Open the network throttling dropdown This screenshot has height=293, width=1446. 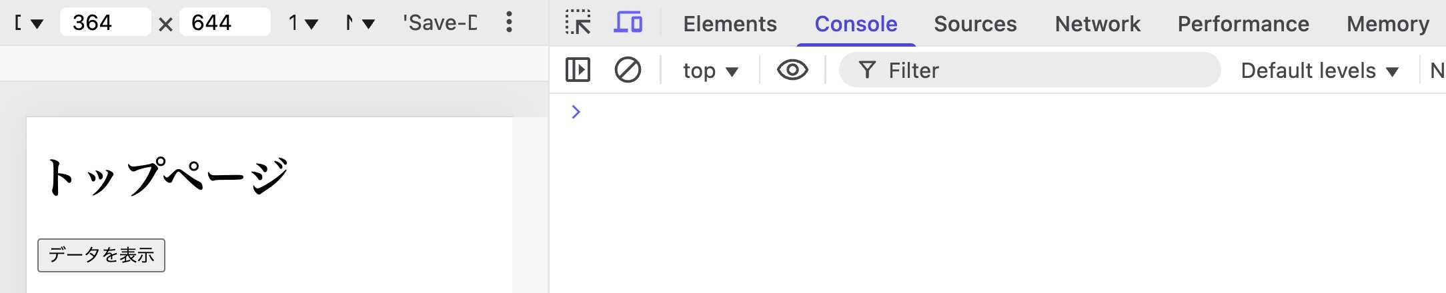[360, 23]
